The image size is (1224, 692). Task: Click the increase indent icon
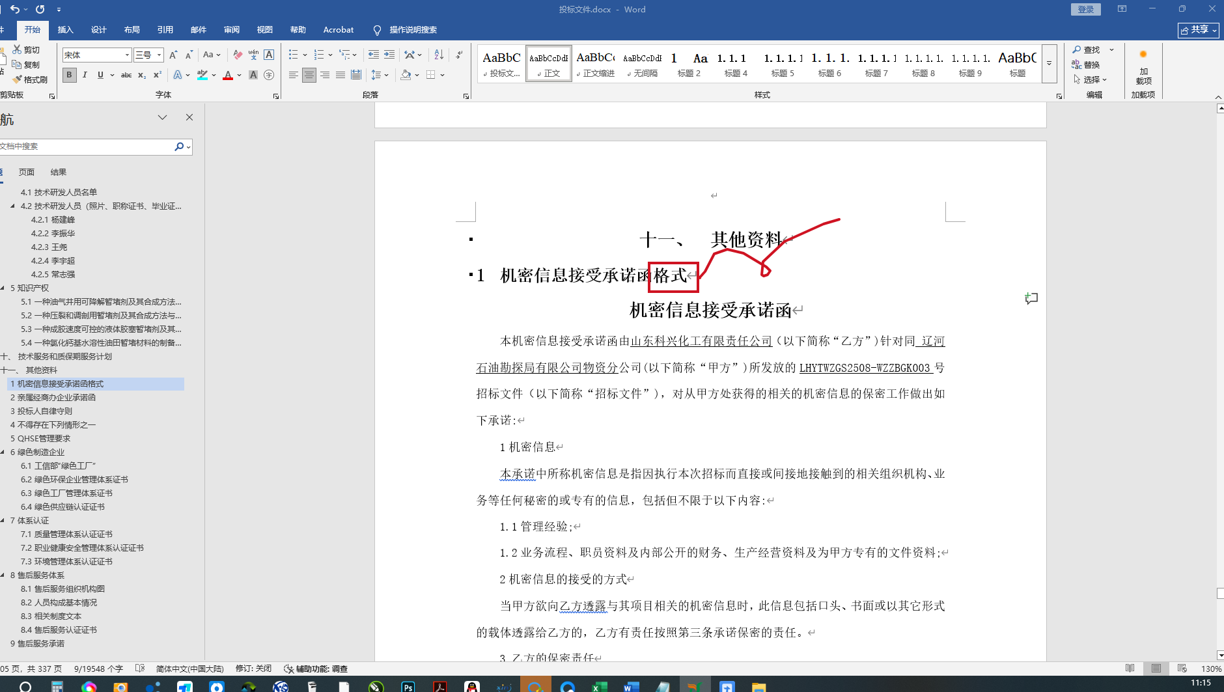coord(389,55)
